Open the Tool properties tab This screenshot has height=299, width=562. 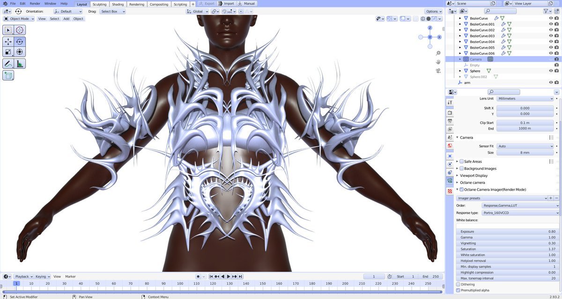450,102
